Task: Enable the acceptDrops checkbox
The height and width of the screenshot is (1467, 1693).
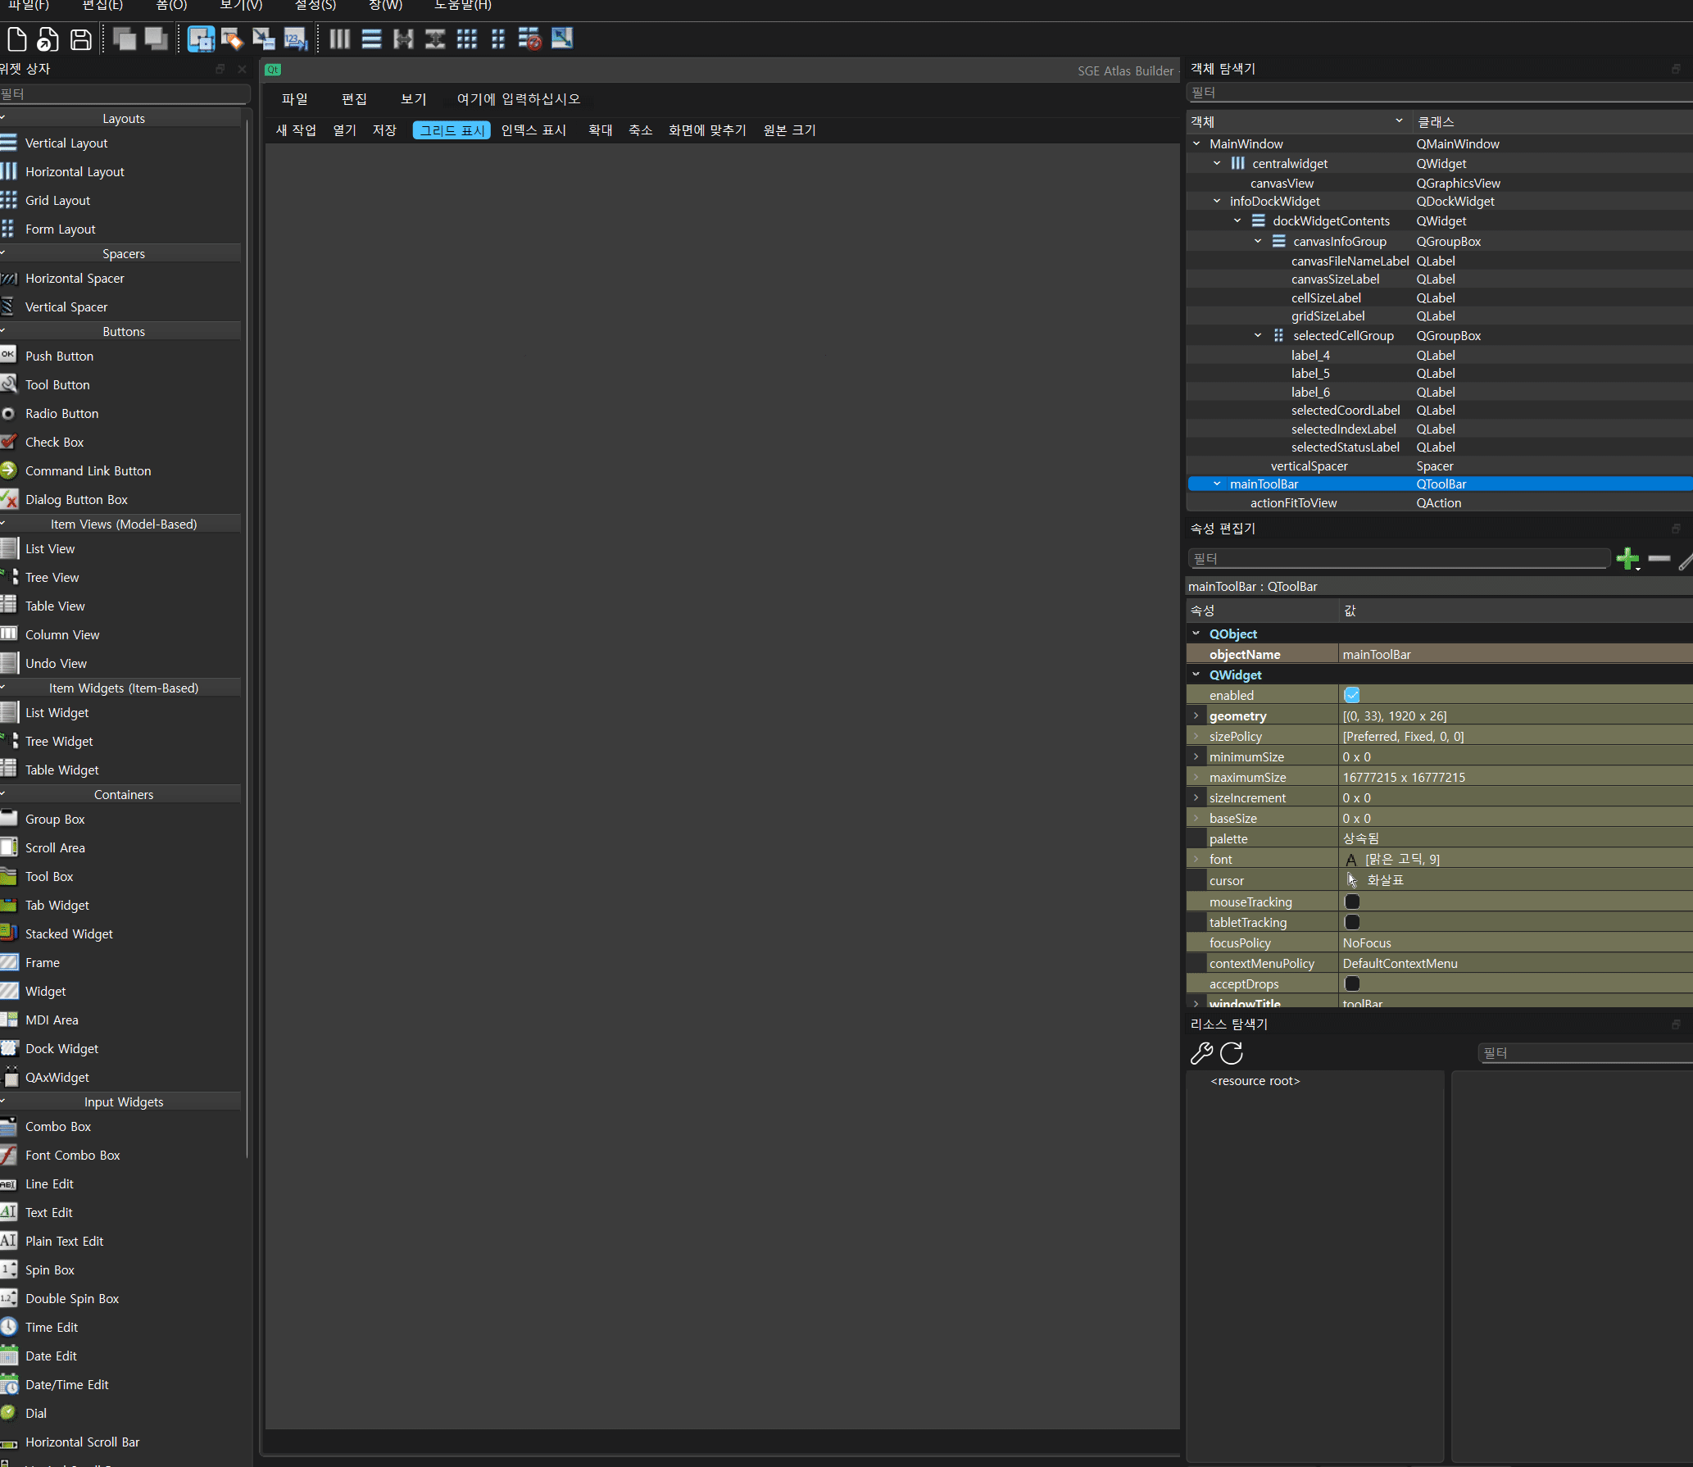Action: [x=1352, y=983]
